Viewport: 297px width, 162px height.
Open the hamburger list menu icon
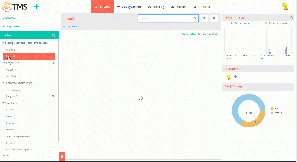click(x=214, y=19)
